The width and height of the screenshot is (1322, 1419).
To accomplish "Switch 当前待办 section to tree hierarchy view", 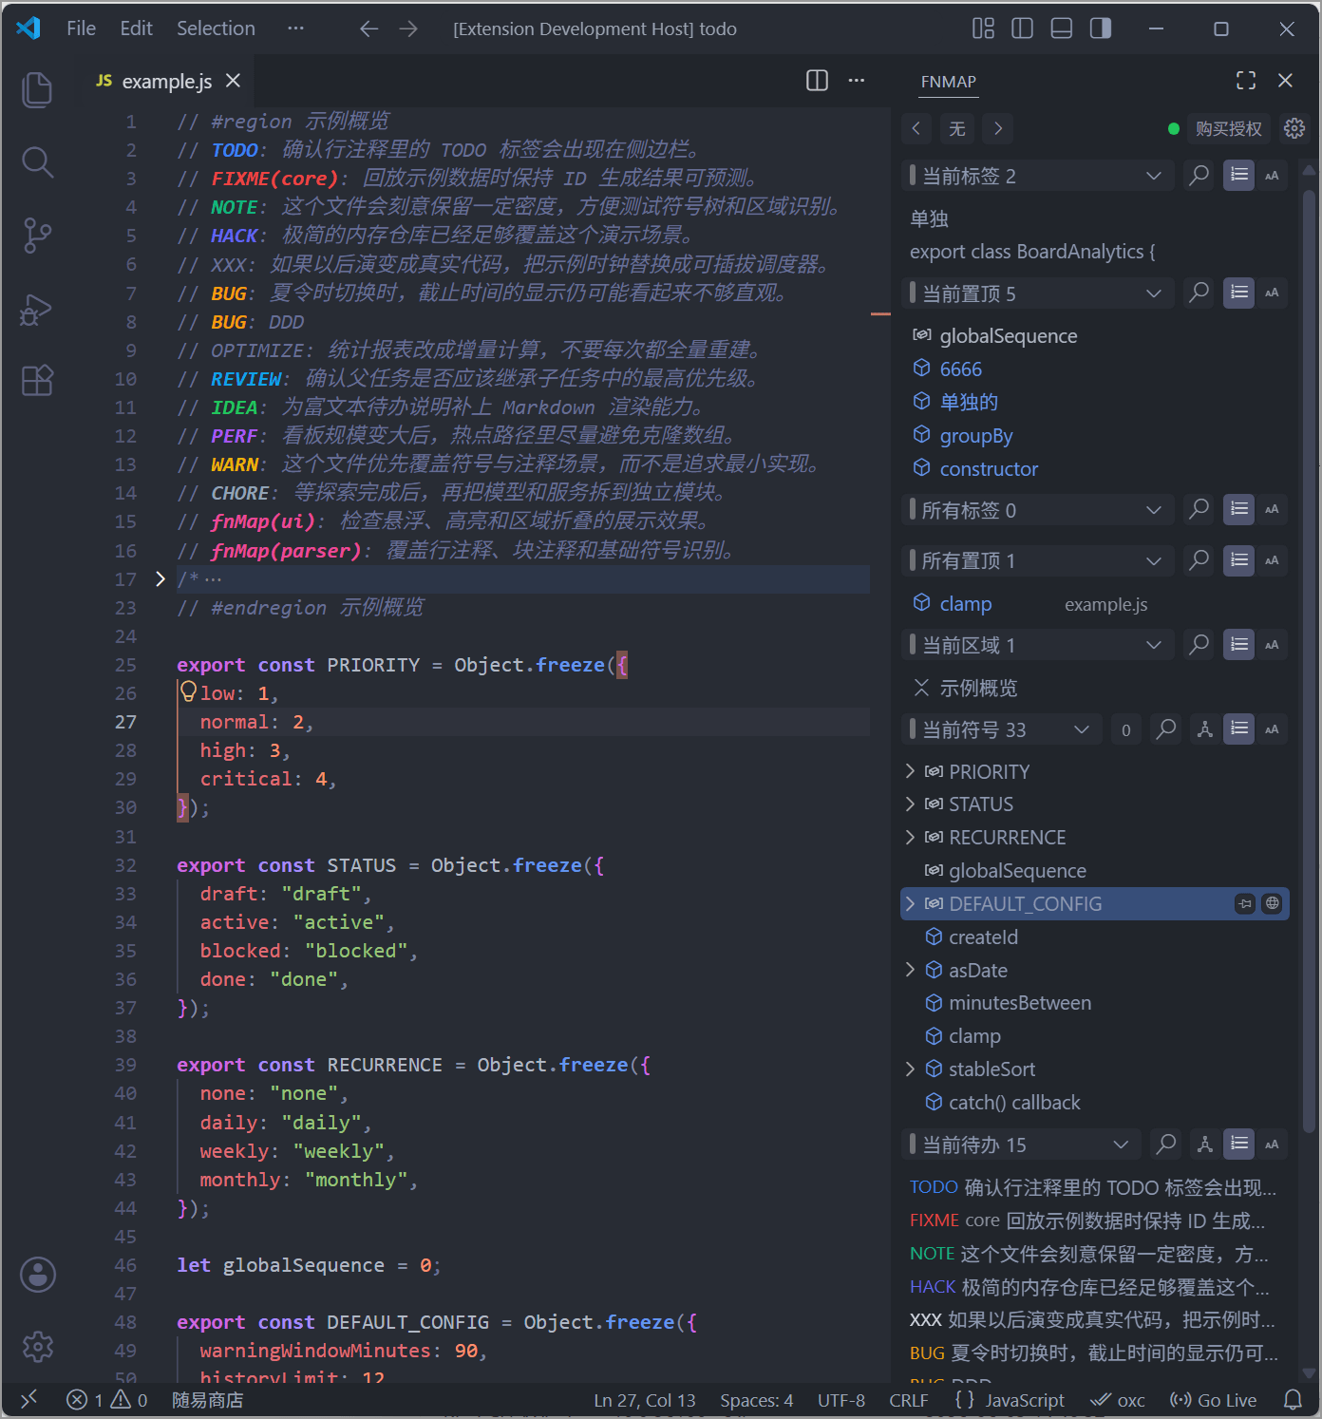I will [x=1205, y=1145].
